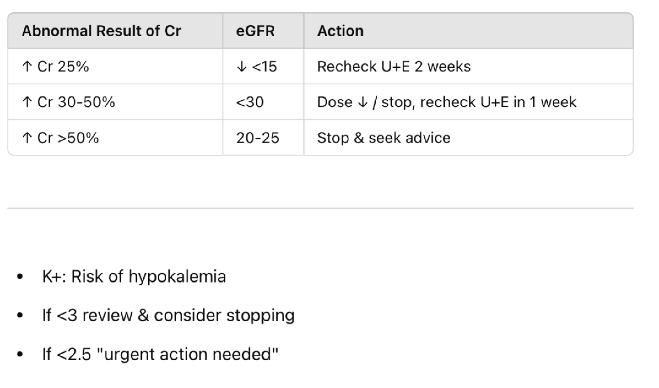Click the '20-25' eGFR cell

coord(257,138)
